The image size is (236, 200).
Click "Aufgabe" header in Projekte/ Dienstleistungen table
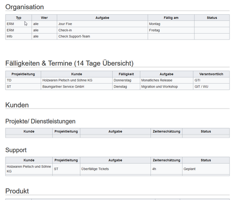point(115,131)
